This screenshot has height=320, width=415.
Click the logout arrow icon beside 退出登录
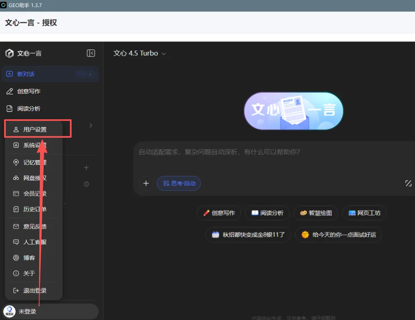click(x=16, y=290)
